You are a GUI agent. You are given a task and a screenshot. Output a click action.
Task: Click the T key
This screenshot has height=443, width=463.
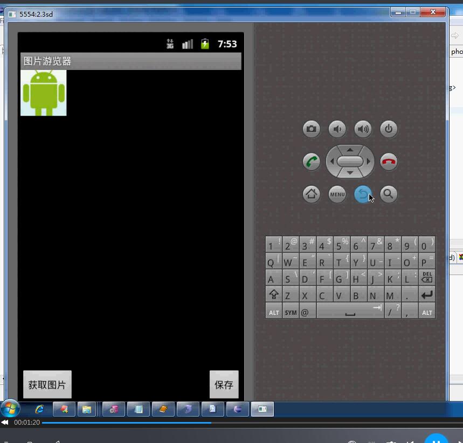point(342,261)
